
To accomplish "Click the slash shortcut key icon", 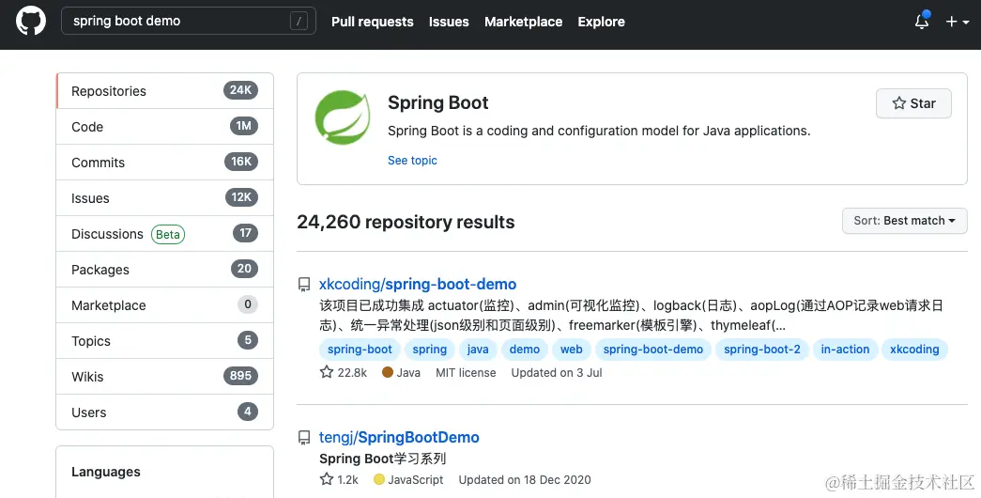I will [x=299, y=22].
